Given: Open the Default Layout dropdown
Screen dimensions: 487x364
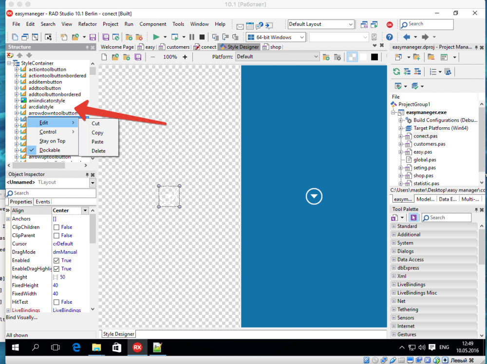Looking at the screenshot, I should pyautogui.click(x=321, y=24).
